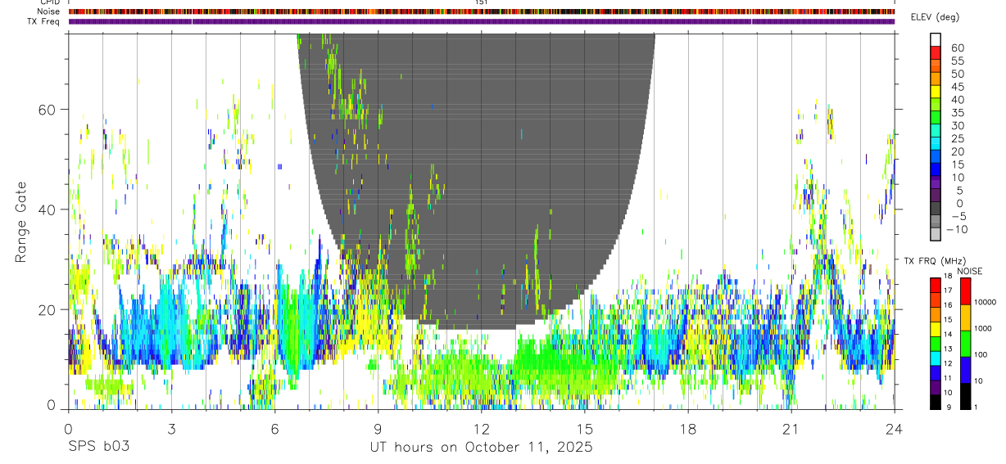Screen dimensions: 1006x464
Task: Click the orange segment of NOISE color bar
Action: (965, 318)
